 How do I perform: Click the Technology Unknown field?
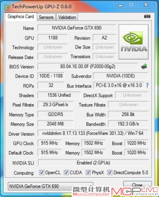point(53,47)
